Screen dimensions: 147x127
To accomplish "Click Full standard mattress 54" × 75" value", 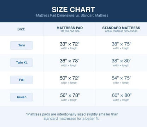I will [122, 78].
